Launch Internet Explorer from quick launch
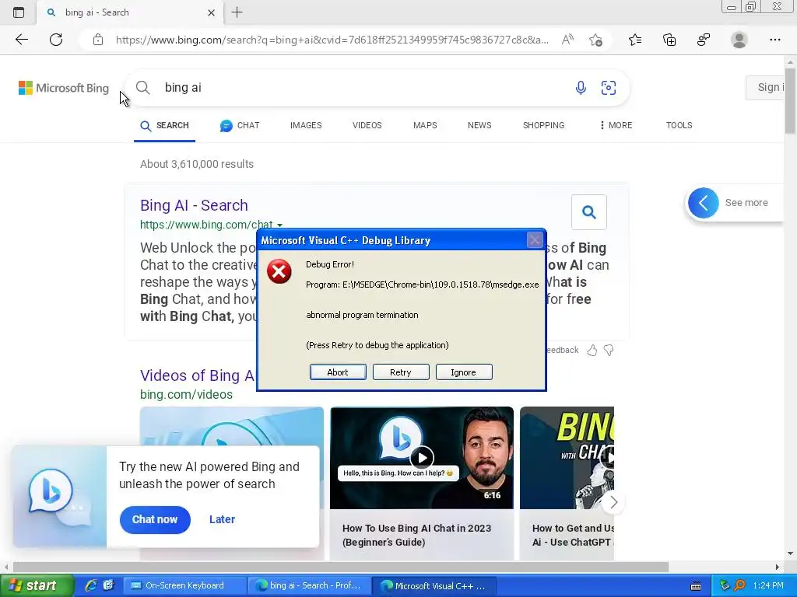 pos(91,585)
